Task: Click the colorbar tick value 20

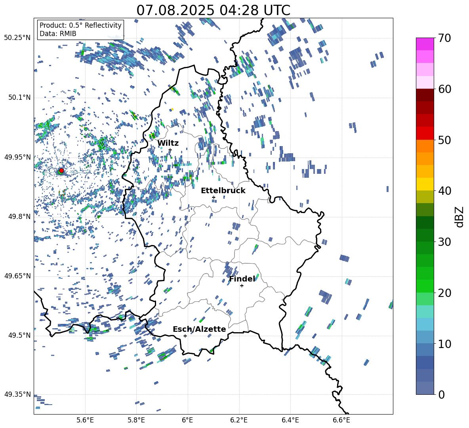Action: click(444, 293)
